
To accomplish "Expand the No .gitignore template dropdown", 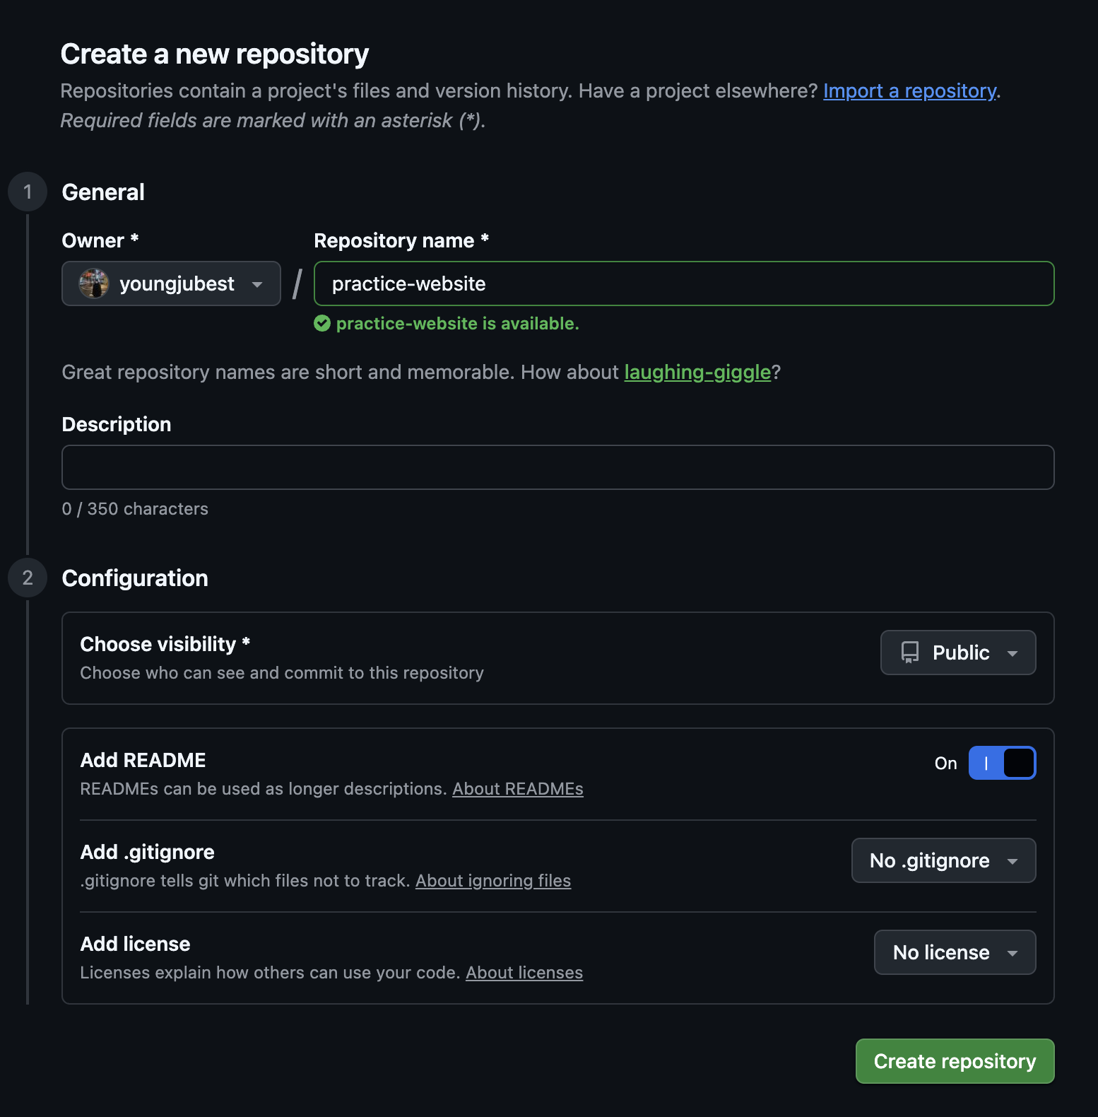I will [x=943, y=860].
